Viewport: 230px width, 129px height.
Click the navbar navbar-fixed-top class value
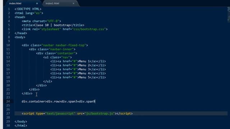pos(64,45)
